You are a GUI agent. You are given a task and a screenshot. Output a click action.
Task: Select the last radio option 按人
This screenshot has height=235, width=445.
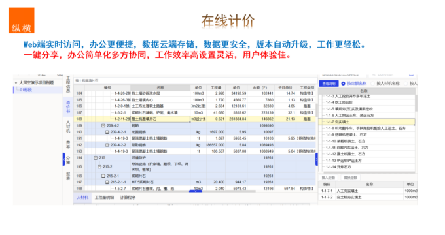(x=406, y=84)
